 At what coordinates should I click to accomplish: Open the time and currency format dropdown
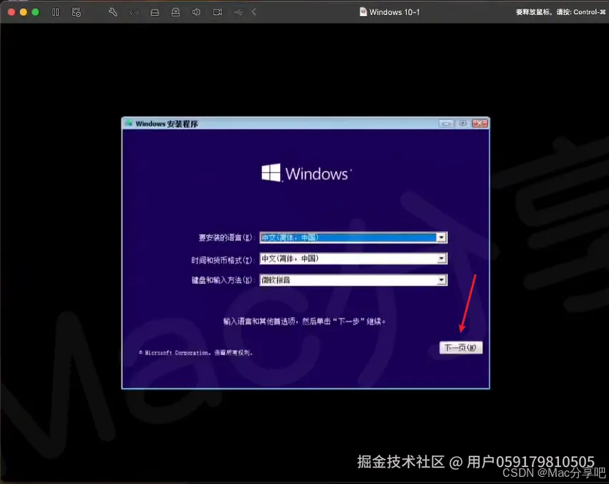pos(441,258)
